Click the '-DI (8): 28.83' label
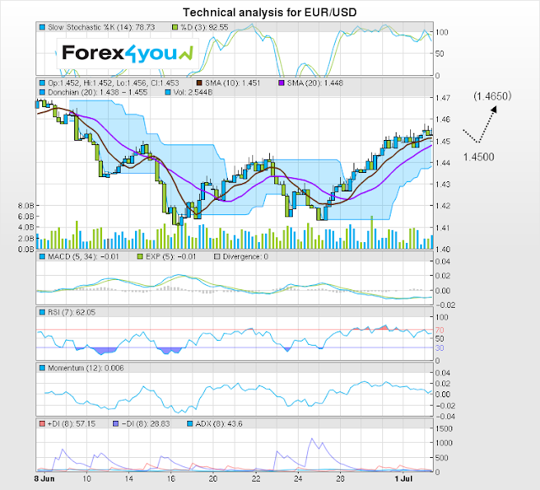The width and height of the screenshot is (540, 490). point(146,424)
